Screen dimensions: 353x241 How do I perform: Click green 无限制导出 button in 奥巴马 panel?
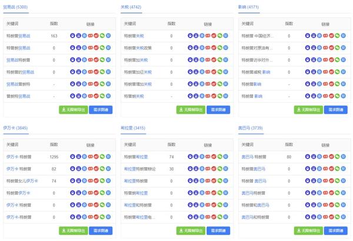(x=308, y=230)
